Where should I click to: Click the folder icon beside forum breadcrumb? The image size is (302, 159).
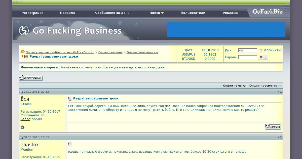(22, 52)
